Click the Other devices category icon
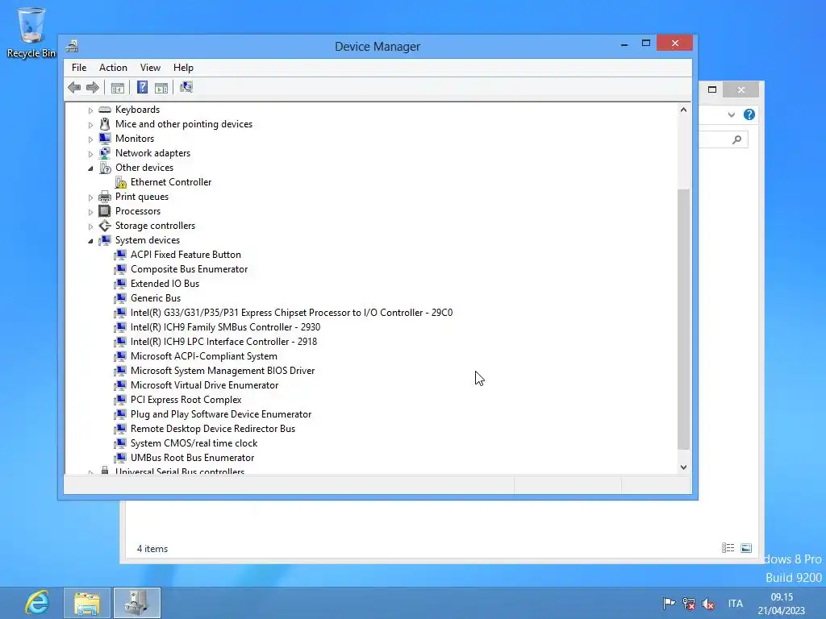The image size is (826, 619). 105,168
